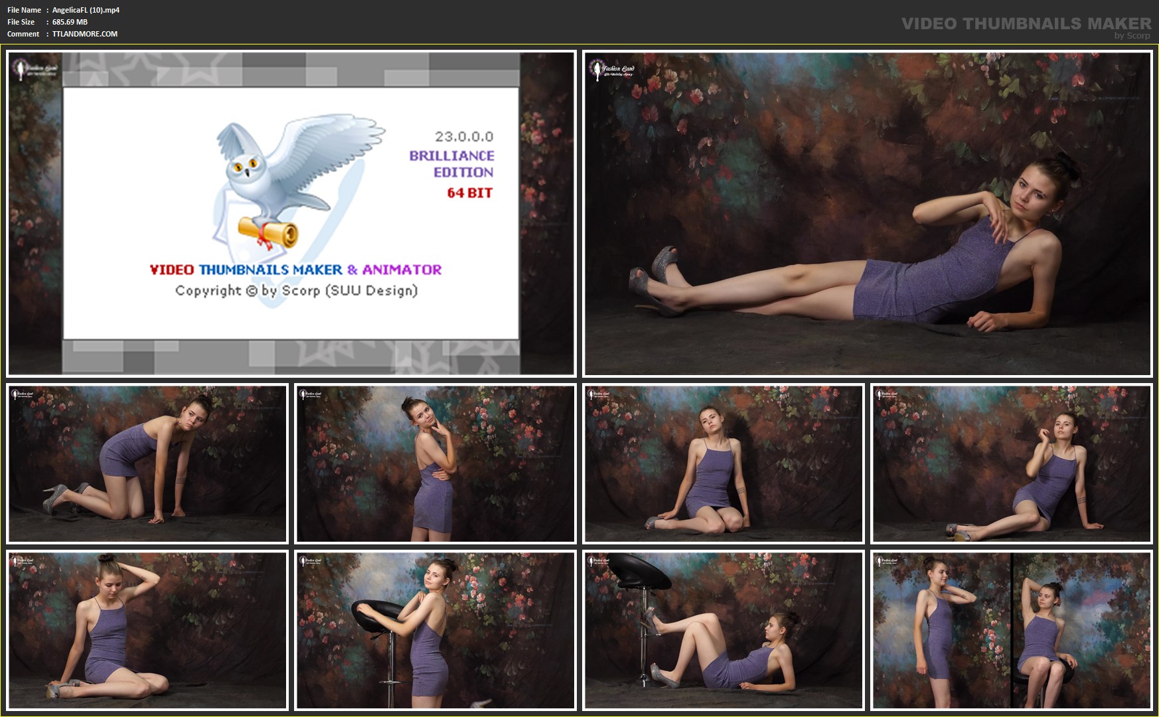Click the file name AngelicaFL (10).mp4
Screen dimensions: 1159x717
86,10
